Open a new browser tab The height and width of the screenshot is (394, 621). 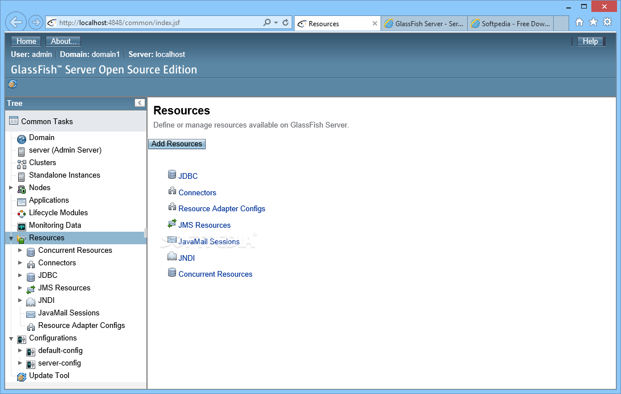[561, 24]
